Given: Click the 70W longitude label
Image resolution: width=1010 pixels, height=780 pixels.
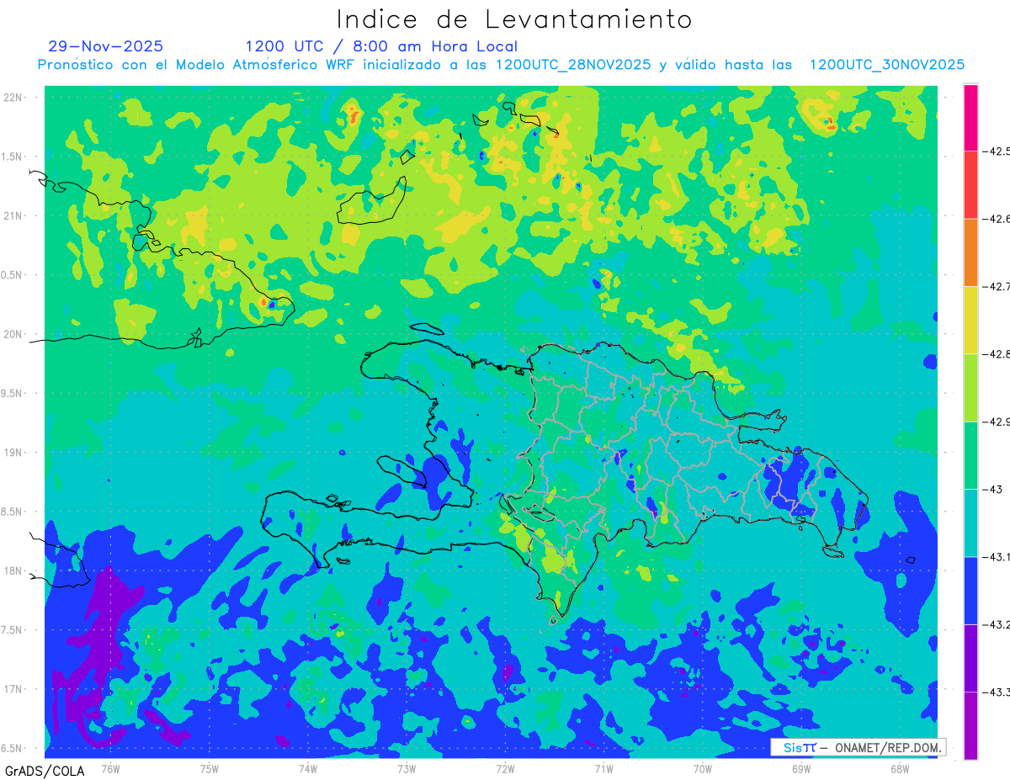Looking at the screenshot, I should [703, 768].
